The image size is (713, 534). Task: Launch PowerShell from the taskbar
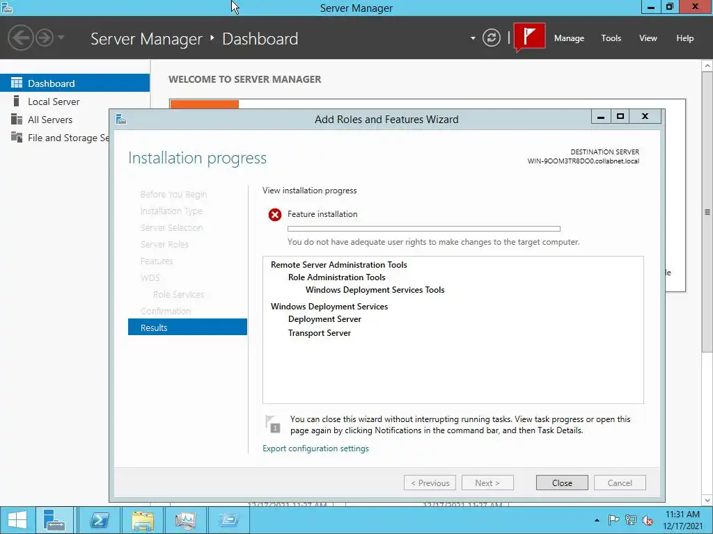99,520
